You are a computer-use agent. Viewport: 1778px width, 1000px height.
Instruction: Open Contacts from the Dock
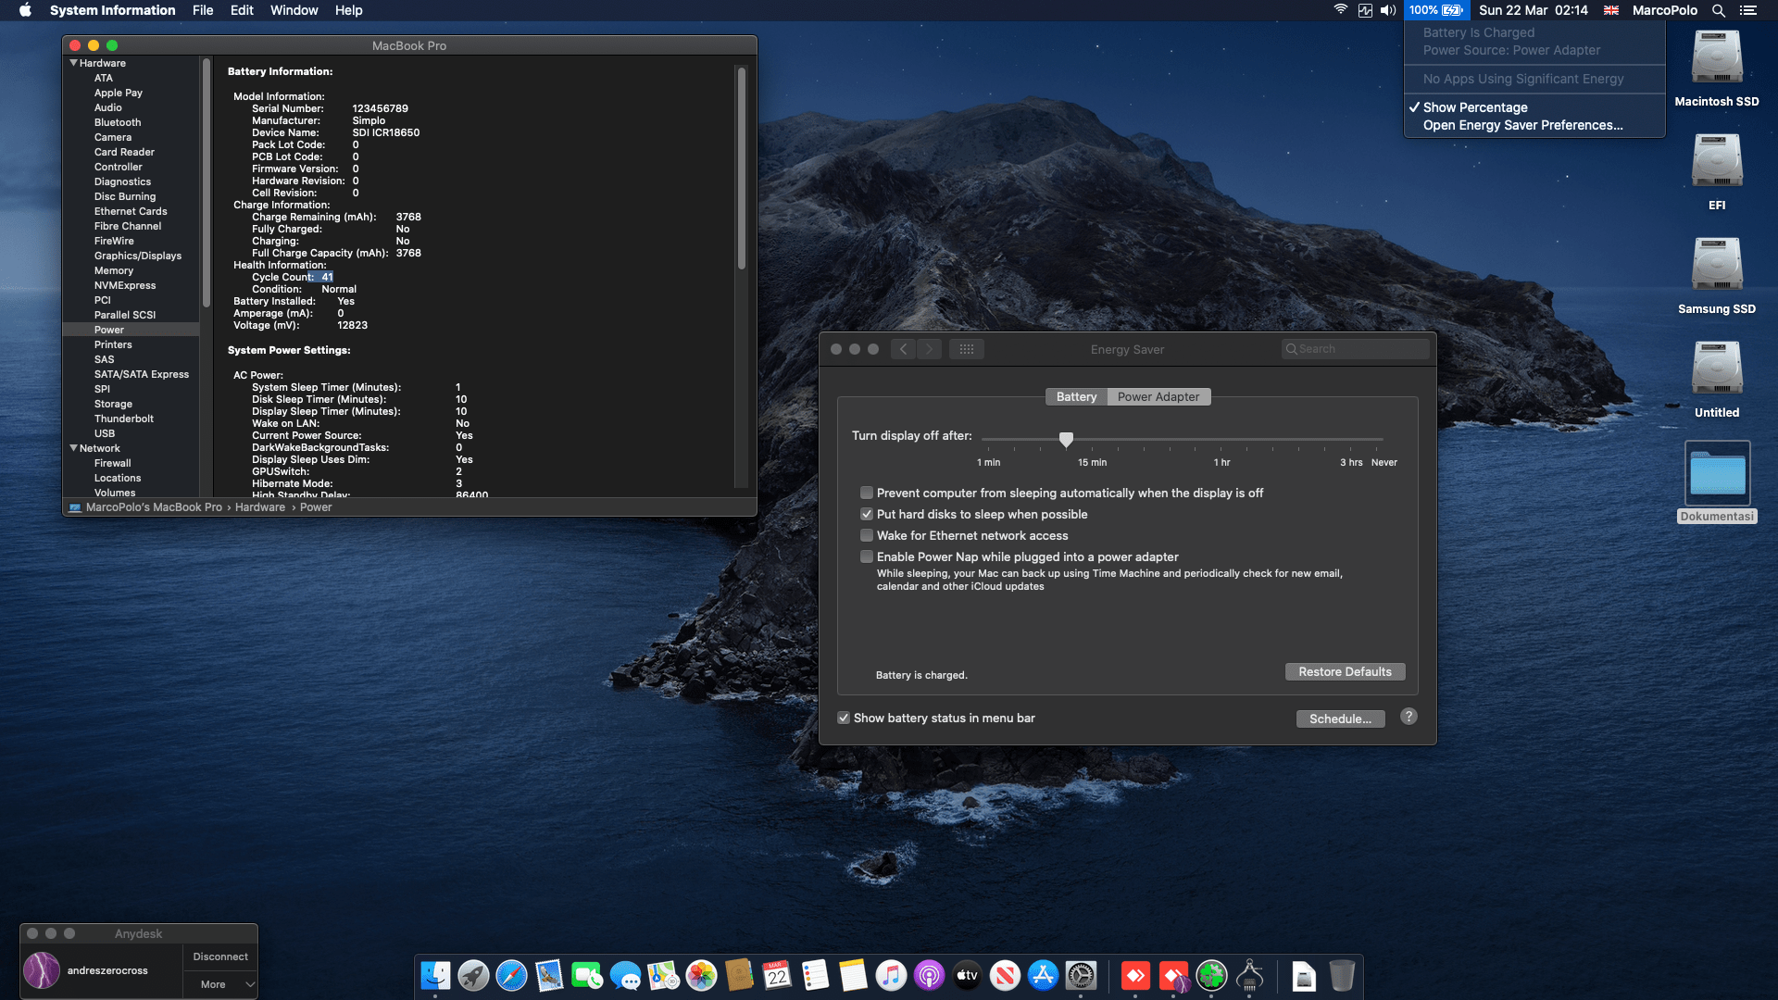pos(739,975)
